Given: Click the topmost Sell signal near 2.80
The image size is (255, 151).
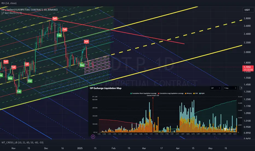Looking at the screenshot, I should [x=55, y=18].
